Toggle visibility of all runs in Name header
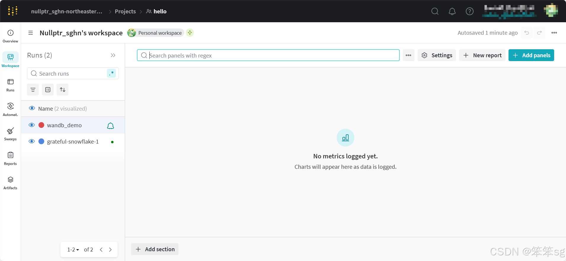566x261 pixels. coord(32,108)
